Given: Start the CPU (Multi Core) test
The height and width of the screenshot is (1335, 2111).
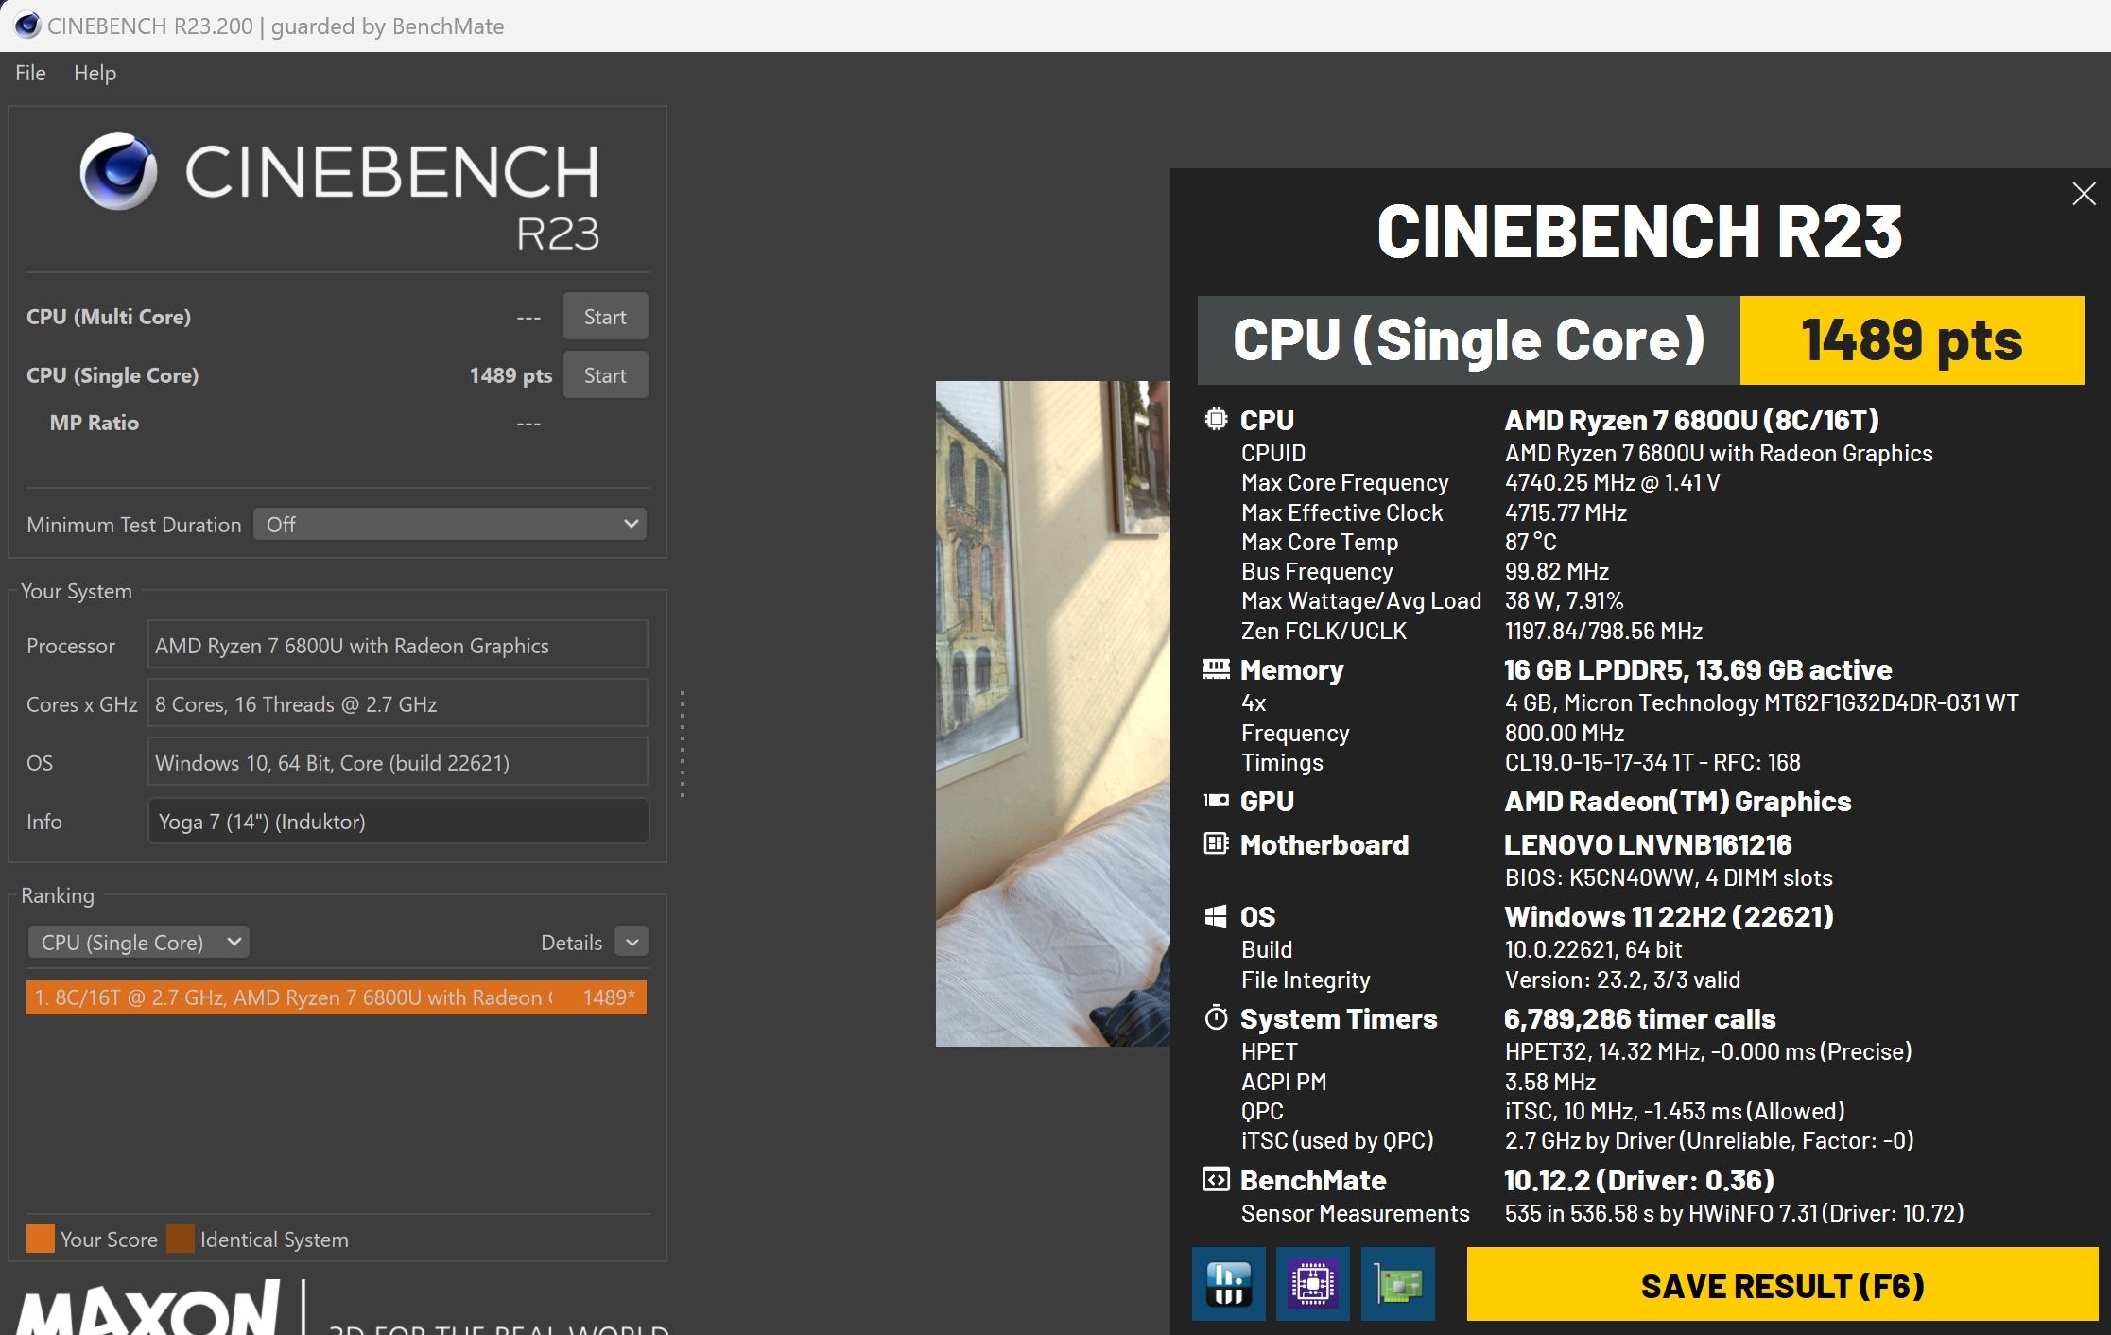Looking at the screenshot, I should (605, 317).
